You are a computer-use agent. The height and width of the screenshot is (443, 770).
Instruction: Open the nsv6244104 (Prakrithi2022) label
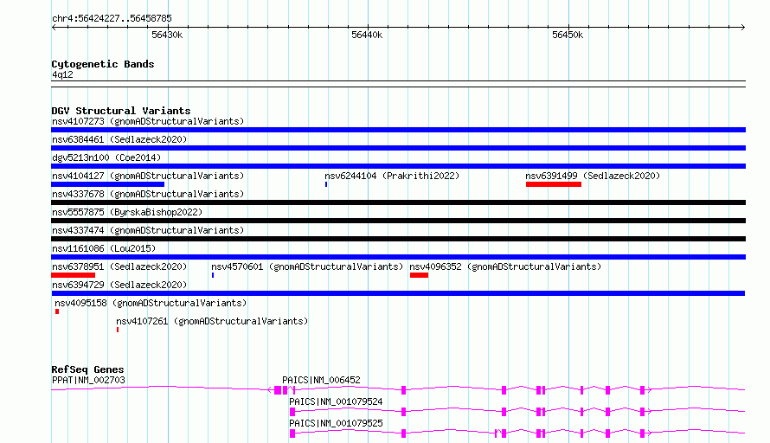392,176
